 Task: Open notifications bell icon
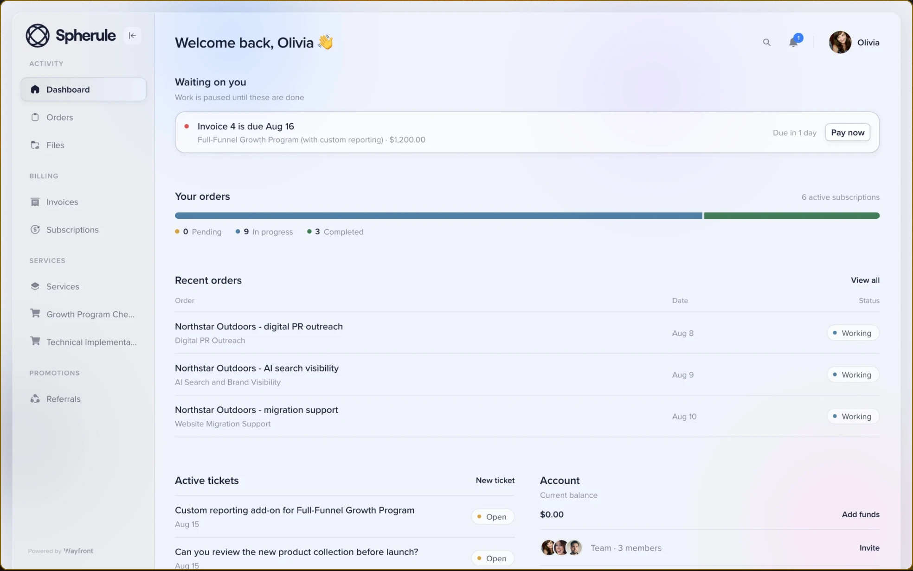[794, 42]
